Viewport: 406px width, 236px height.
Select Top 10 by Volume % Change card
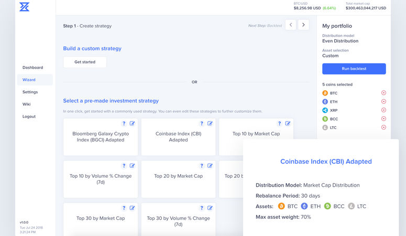[101, 179]
